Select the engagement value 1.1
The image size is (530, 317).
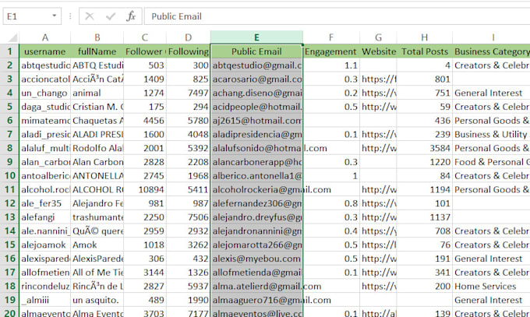[x=331, y=65]
